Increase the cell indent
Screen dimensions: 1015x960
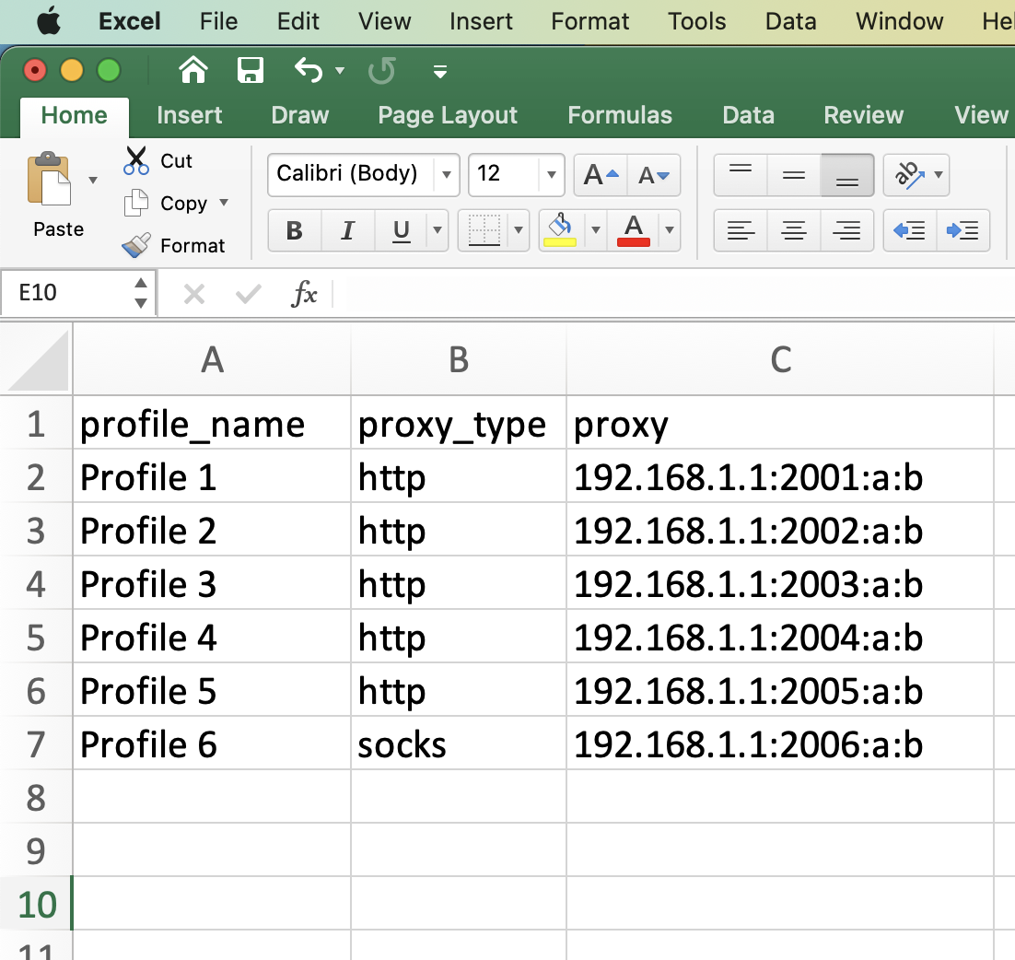pos(962,229)
